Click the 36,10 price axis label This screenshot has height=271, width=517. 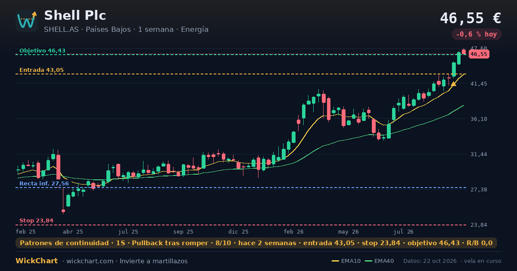(x=479, y=119)
